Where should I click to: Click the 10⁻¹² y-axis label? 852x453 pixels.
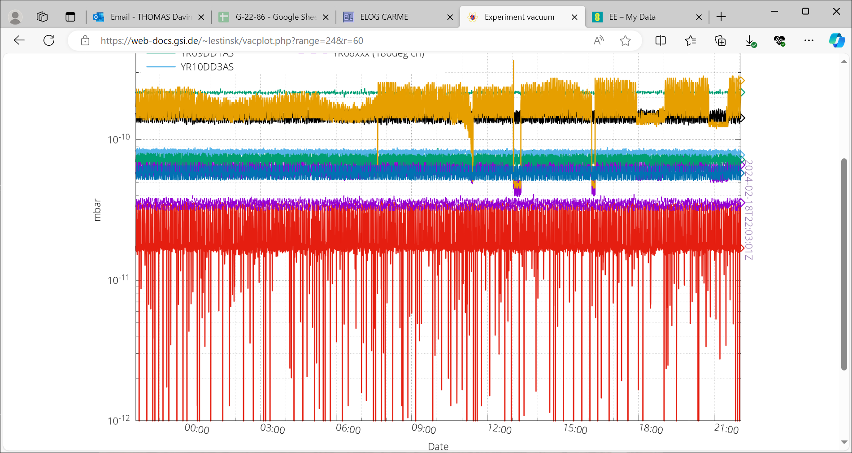118,420
